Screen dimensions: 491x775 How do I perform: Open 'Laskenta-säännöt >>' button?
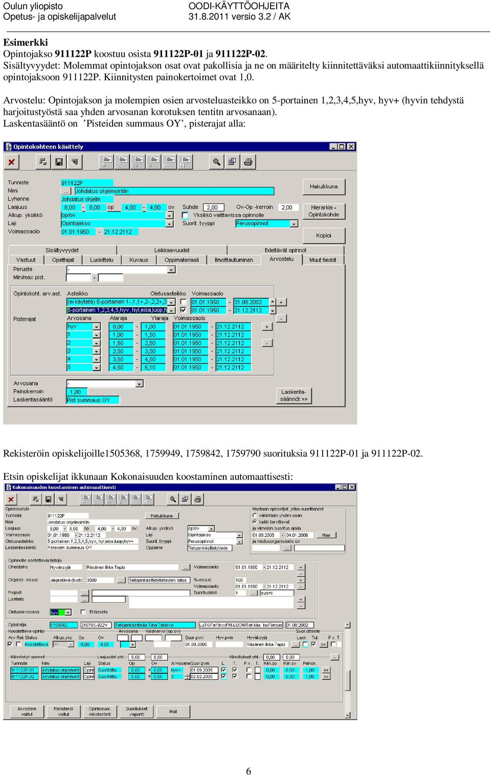coord(294,395)
